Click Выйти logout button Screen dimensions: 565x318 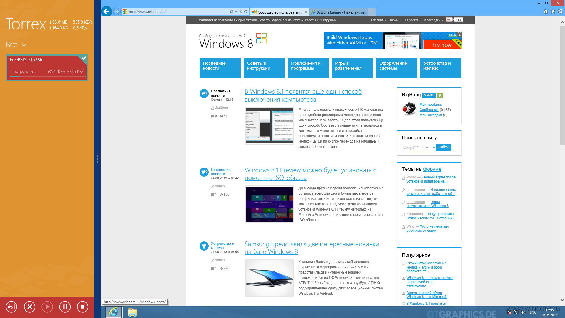[429, 95]
